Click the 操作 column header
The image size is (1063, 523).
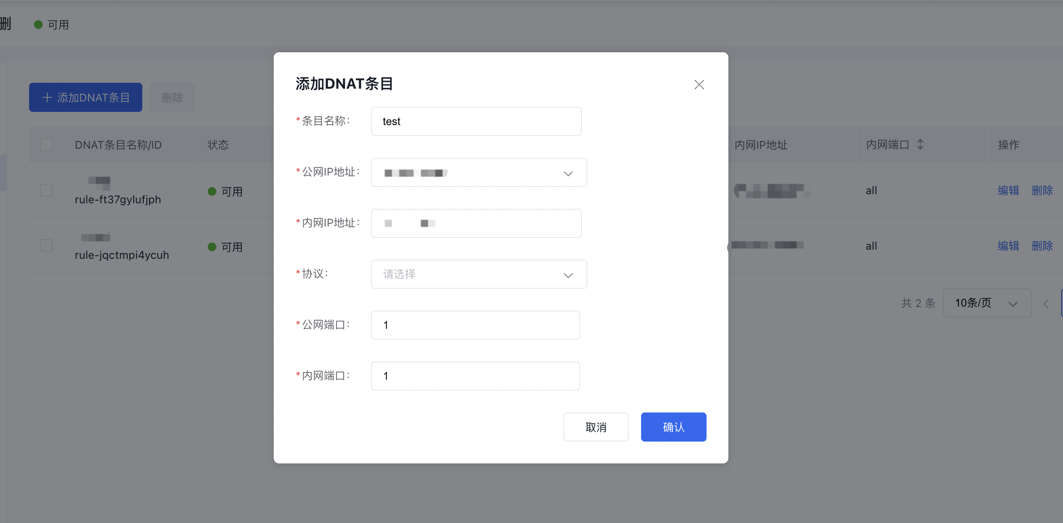coord(1008,145)
